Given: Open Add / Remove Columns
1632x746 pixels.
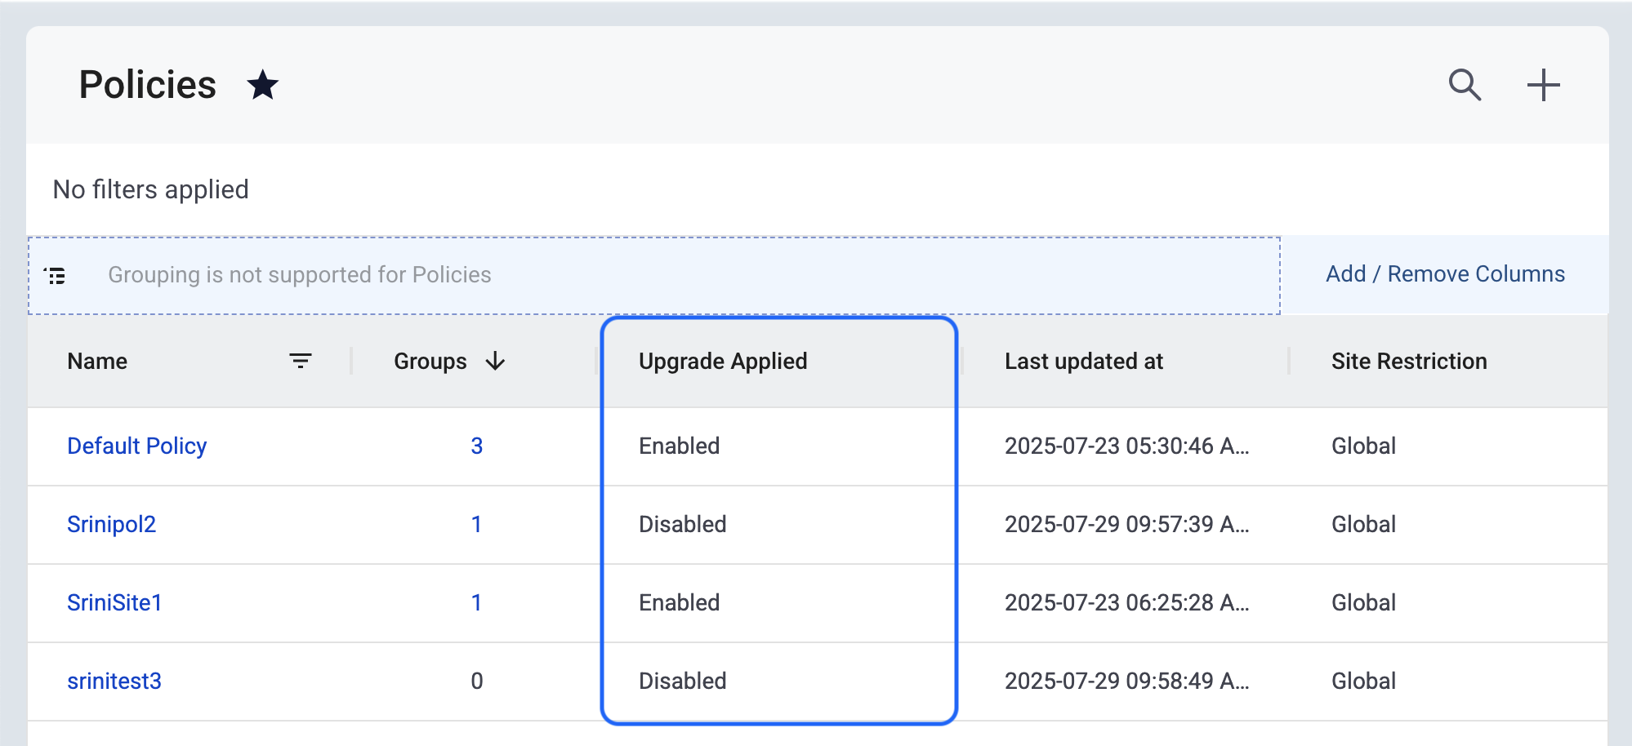Looking at the screenshot, I should click(1444, 274).
